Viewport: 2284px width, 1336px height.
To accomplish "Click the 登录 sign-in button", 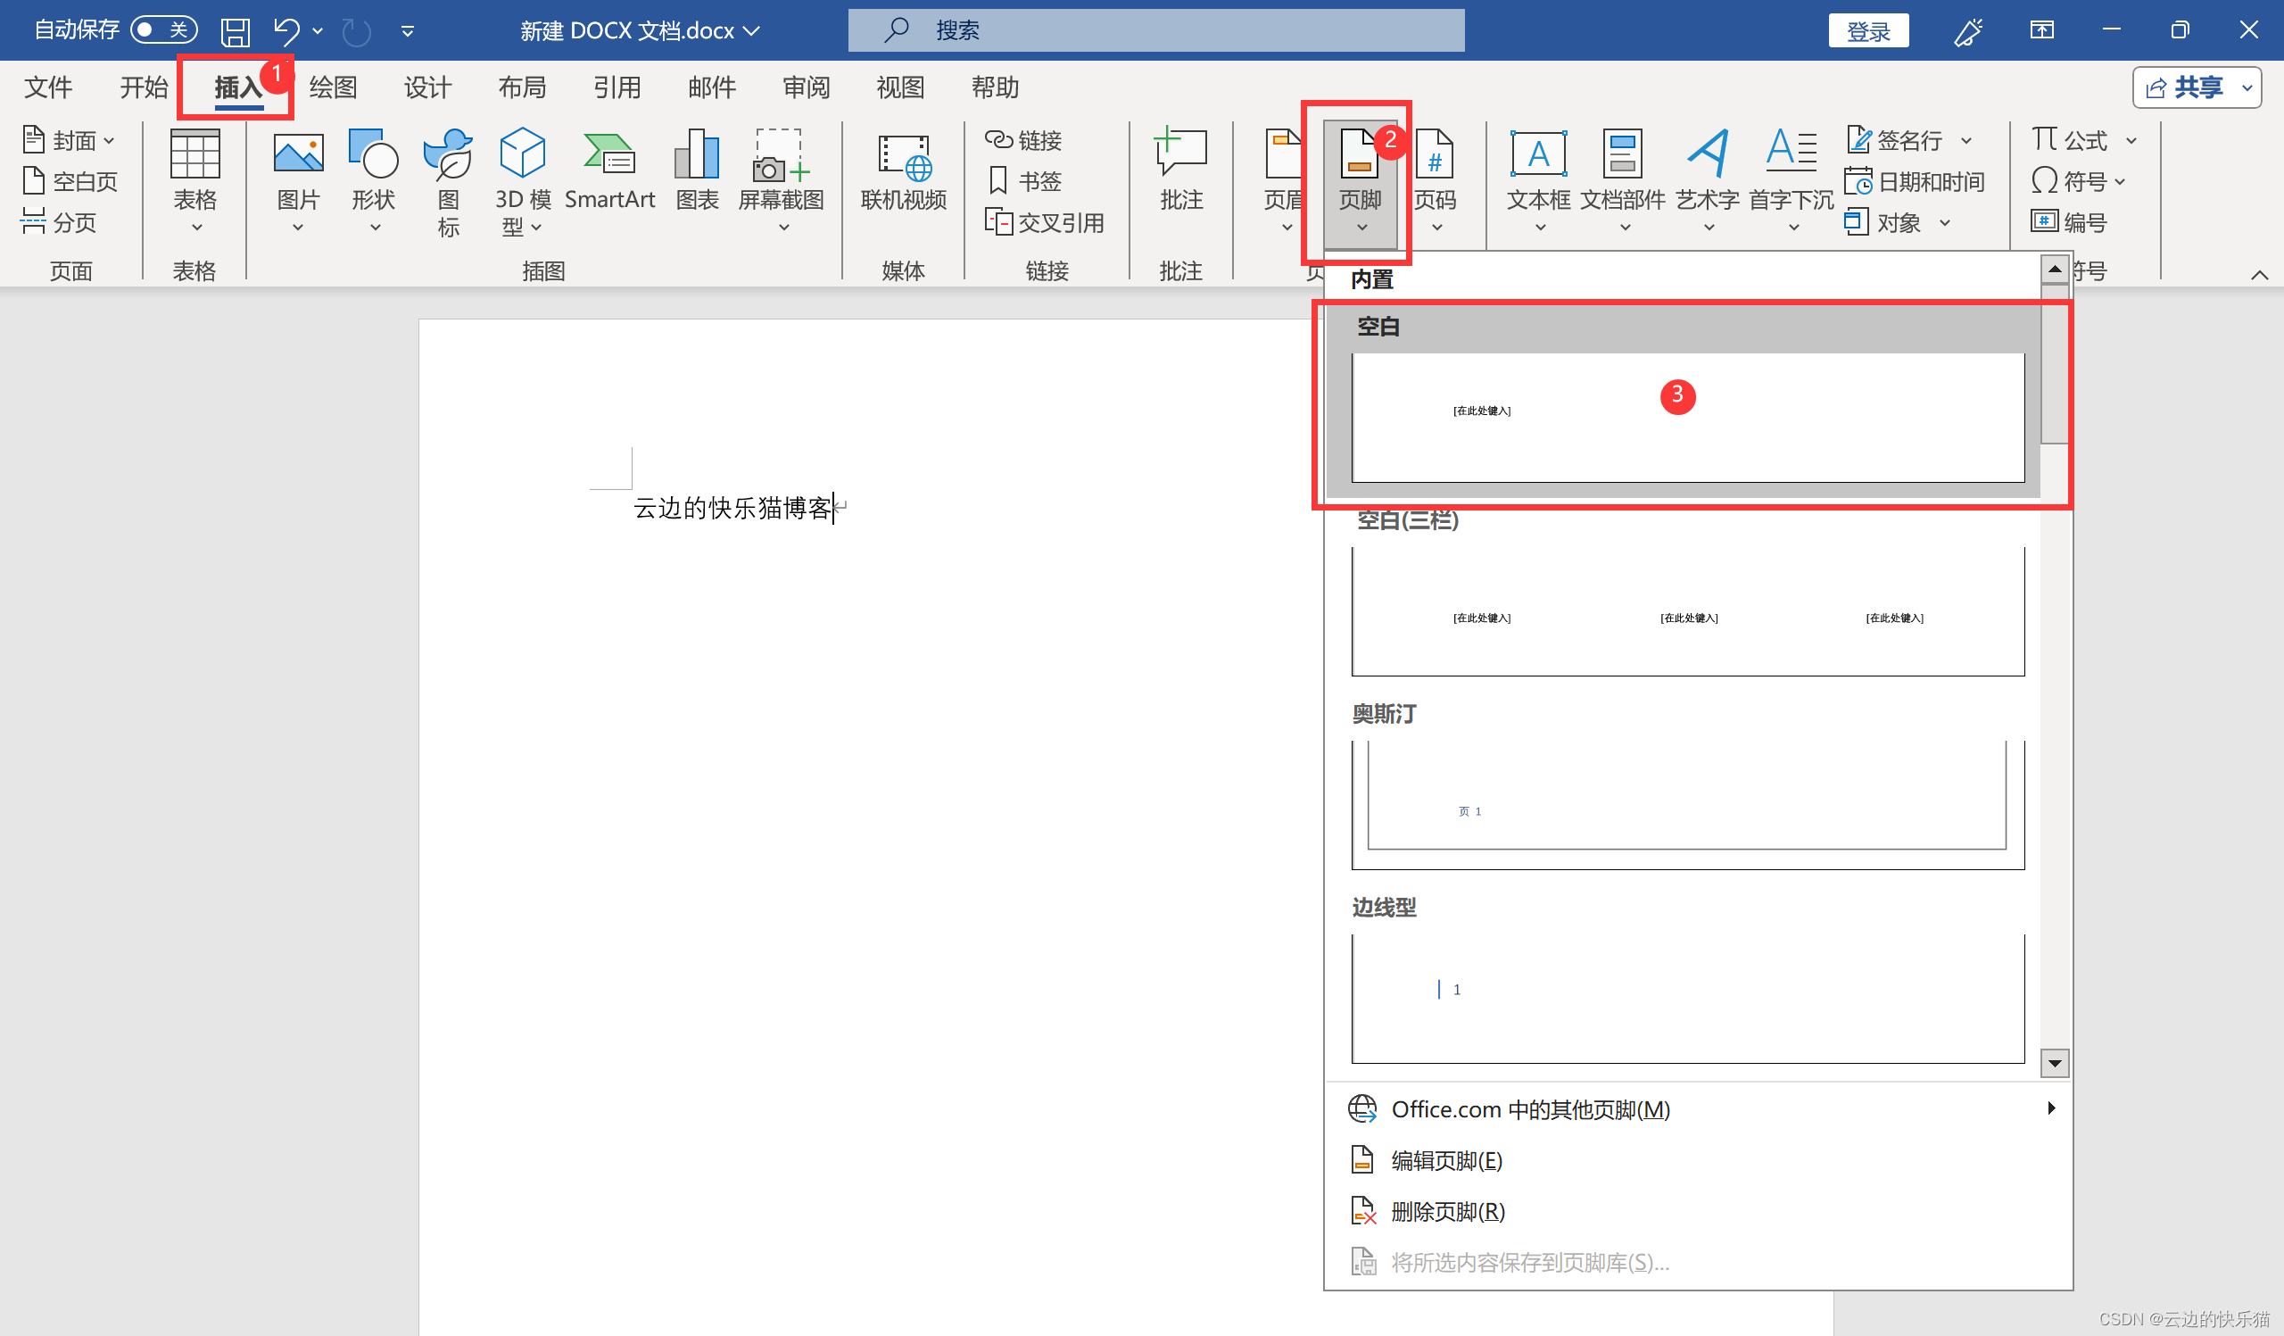I will [x=1868, y=32].
